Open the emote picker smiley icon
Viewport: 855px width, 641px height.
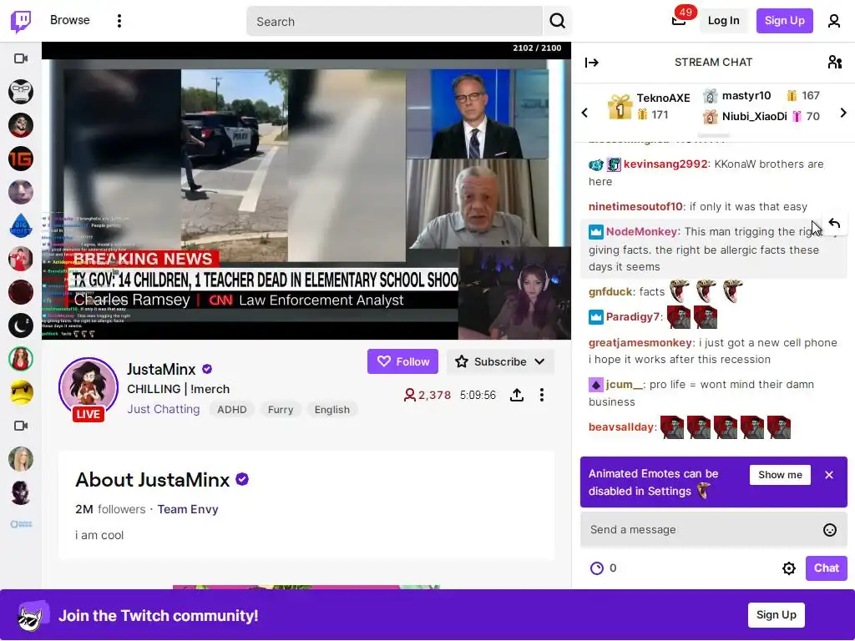(x=829, y=530)
